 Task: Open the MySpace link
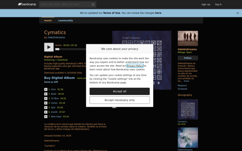(x=182, y=85)
